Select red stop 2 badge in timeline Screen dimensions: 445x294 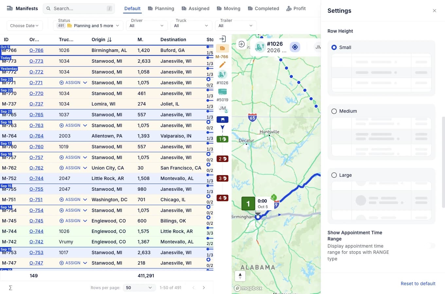pyautogui.click(x=222, y=159)
